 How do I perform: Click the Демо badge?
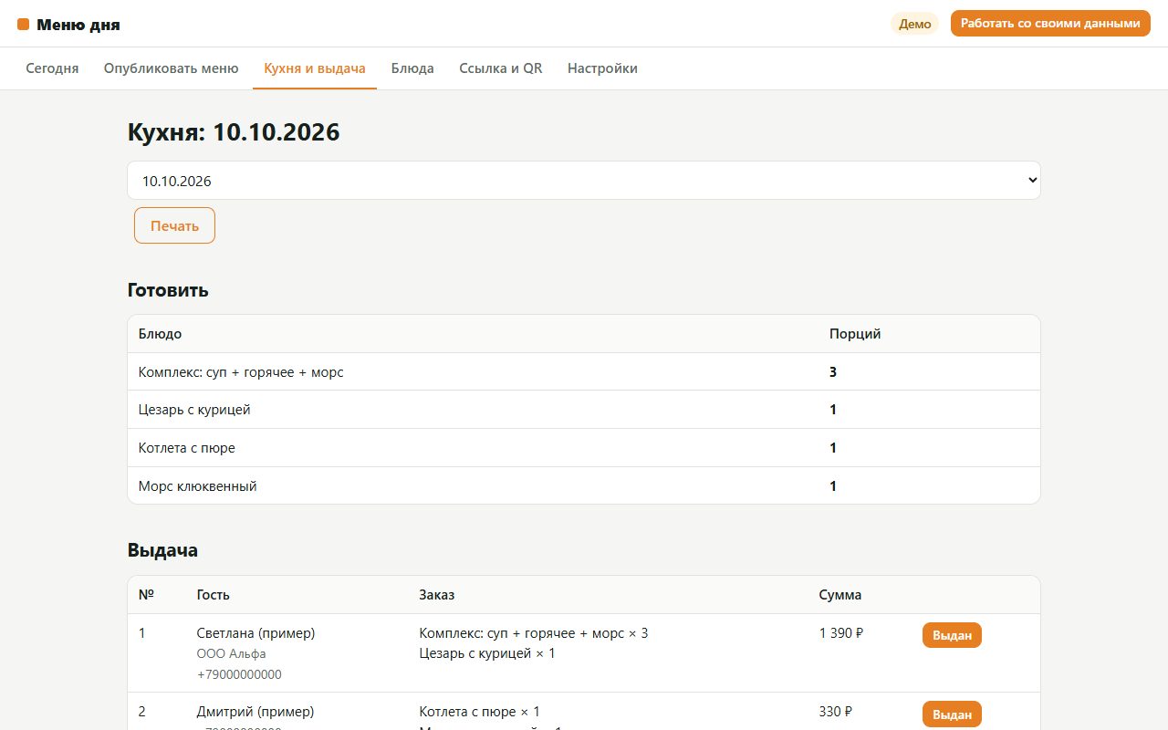coord(914,24)
